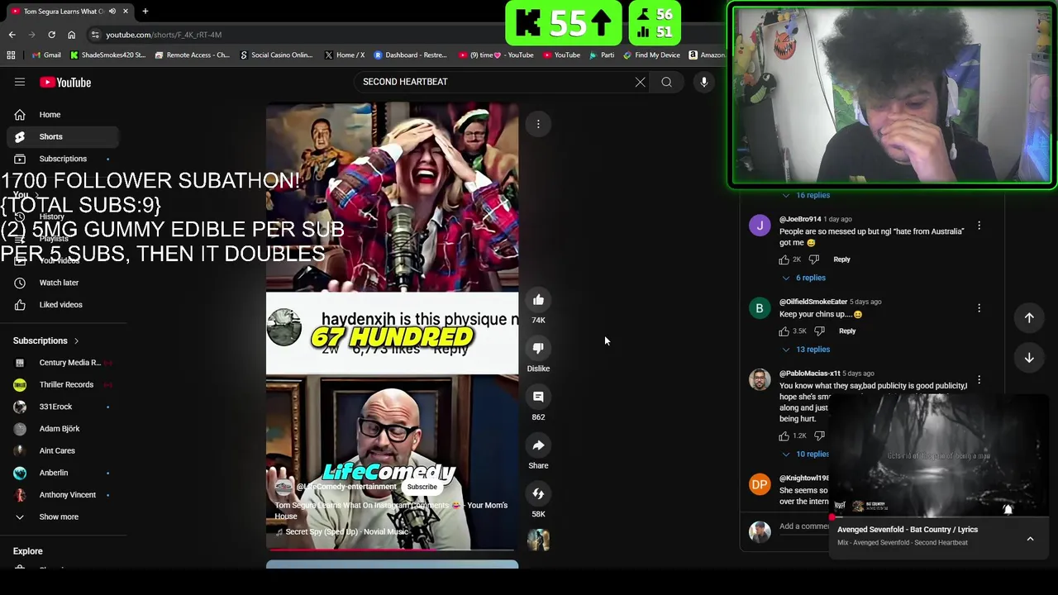The height and width of the screenshot is (595, 1058).
Task: Reply to OilfieldSmokeEater's comment
Action: point(847,331)
